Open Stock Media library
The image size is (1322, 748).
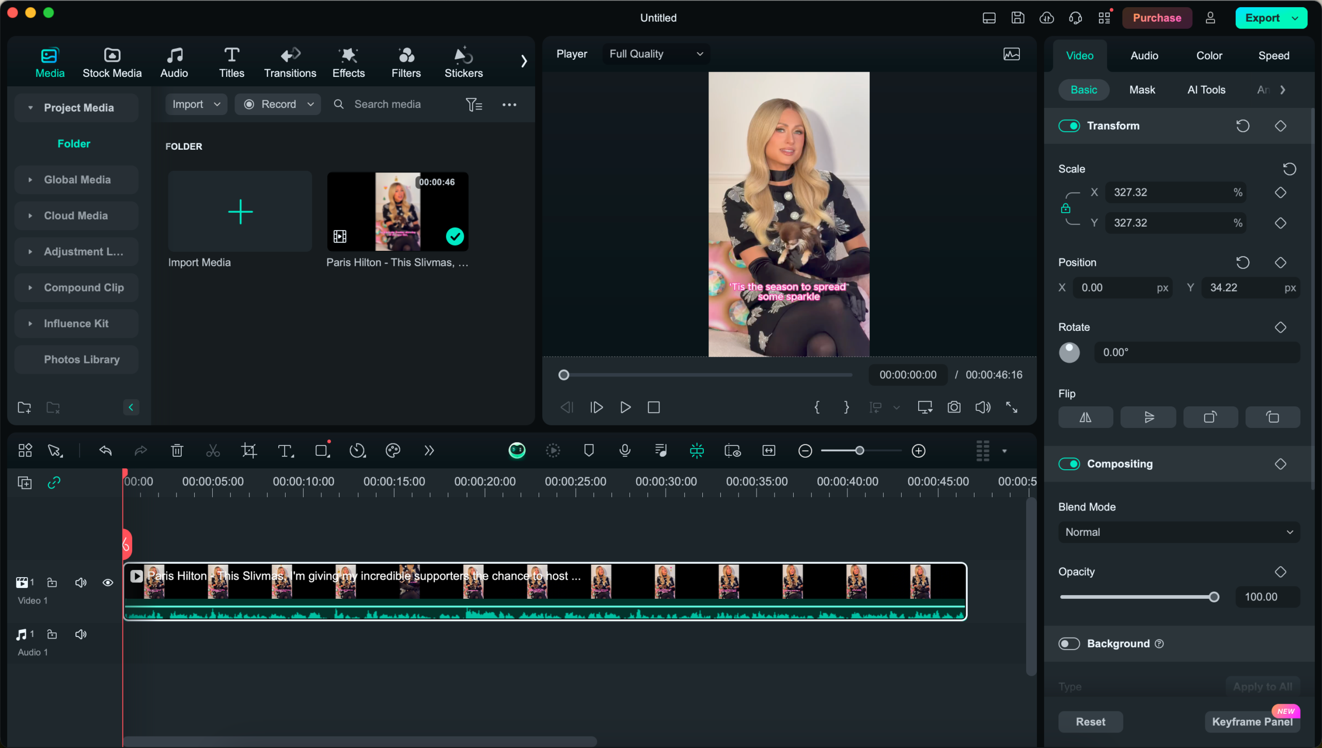click(112, 61)
